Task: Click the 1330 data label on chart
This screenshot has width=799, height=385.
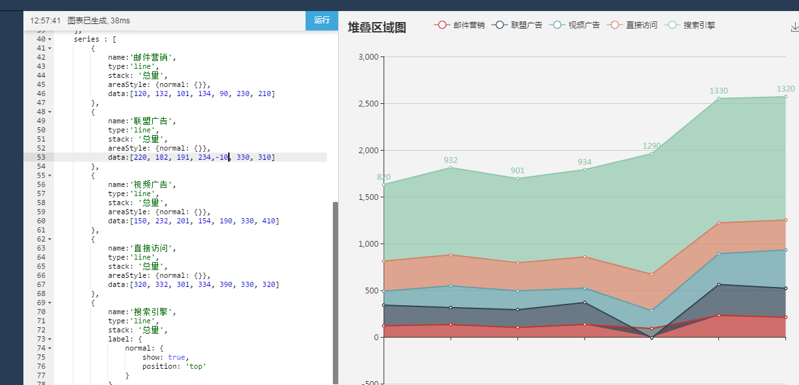Action: [x=718, y=91]
